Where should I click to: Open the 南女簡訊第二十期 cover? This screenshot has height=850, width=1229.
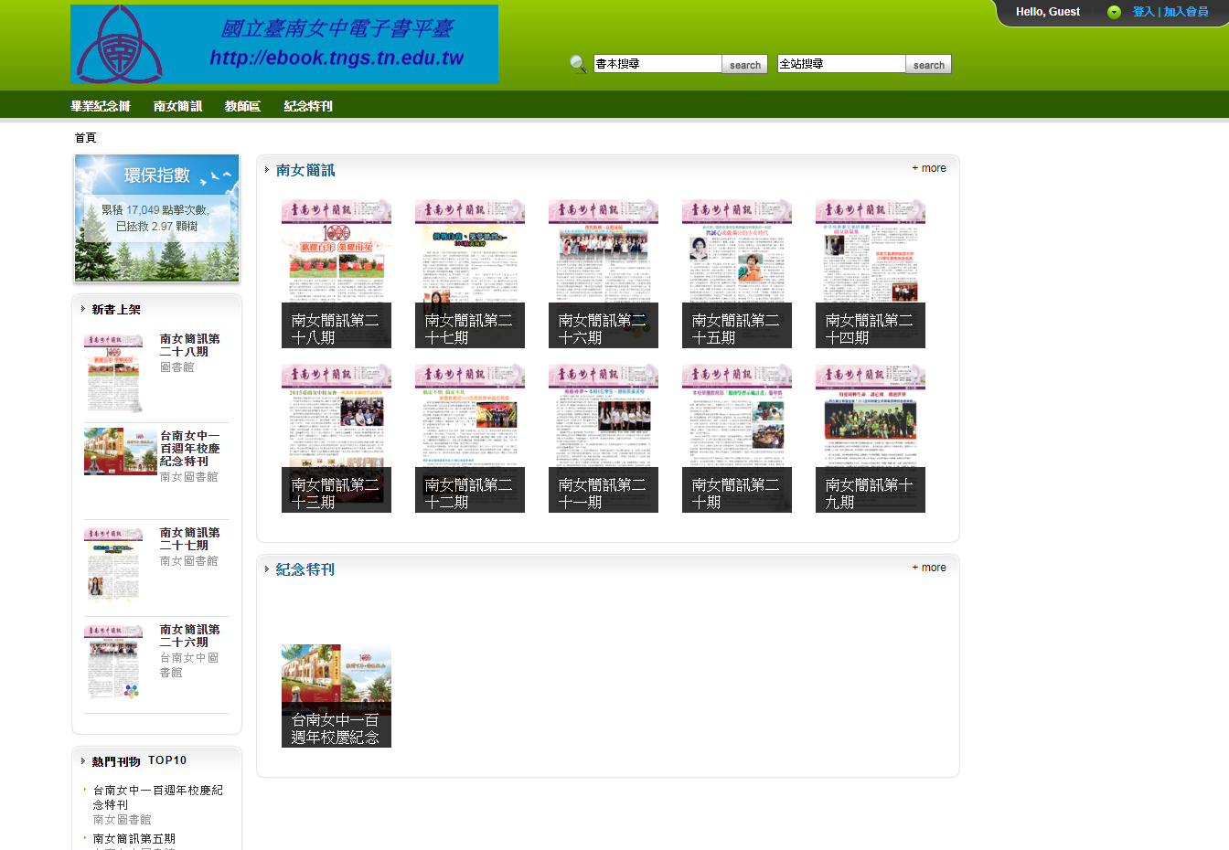click(737, 438)
